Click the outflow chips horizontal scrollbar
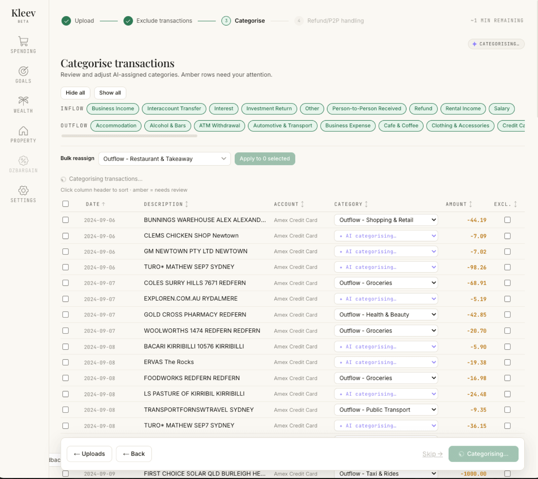This screenshot has width=538, height=479. [129, 136]
